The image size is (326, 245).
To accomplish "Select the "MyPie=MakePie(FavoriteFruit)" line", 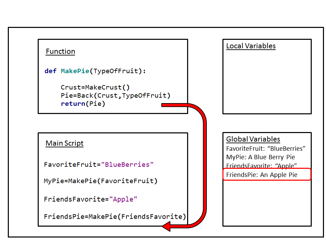I will click(x=101, y=181).
